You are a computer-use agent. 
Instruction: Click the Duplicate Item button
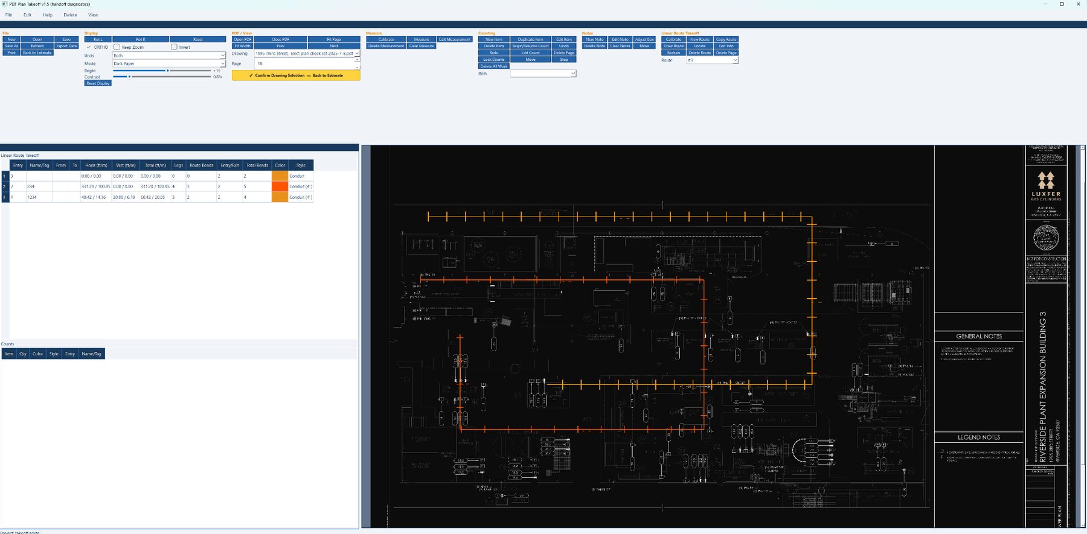pyautogui.click(x=530, y=39)
